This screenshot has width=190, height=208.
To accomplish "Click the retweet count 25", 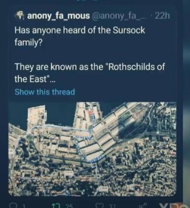I will 69,206.
